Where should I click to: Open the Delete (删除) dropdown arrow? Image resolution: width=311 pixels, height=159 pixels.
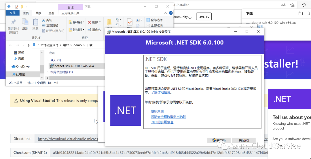(x=100, y=22)
